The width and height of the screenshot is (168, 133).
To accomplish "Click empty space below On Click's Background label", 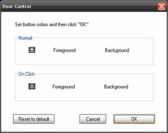I will click(x=116, y=95).
